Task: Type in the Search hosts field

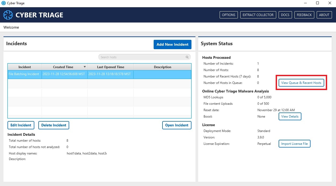Action: (x=142, y=57)
